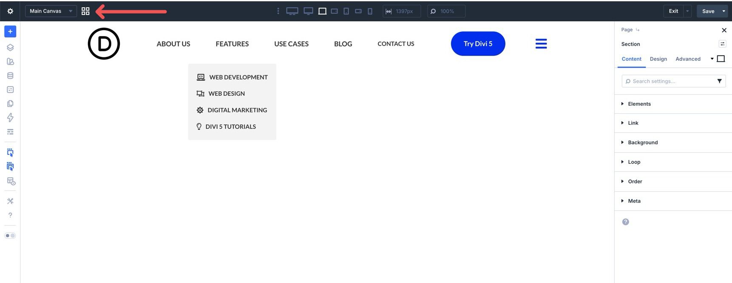Expand the Elements group
Image resolution: width=732 pixels, height=283 pixels.
click(x=673, y=104)
